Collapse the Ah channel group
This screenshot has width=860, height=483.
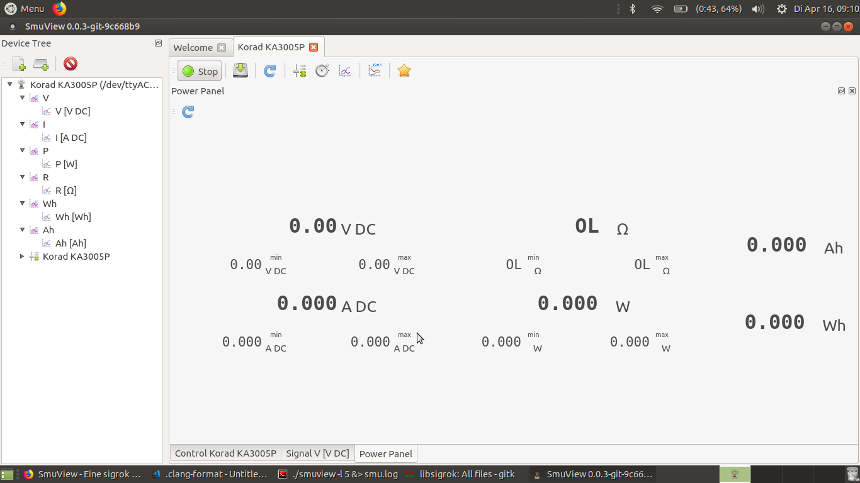tap(23, 230)
